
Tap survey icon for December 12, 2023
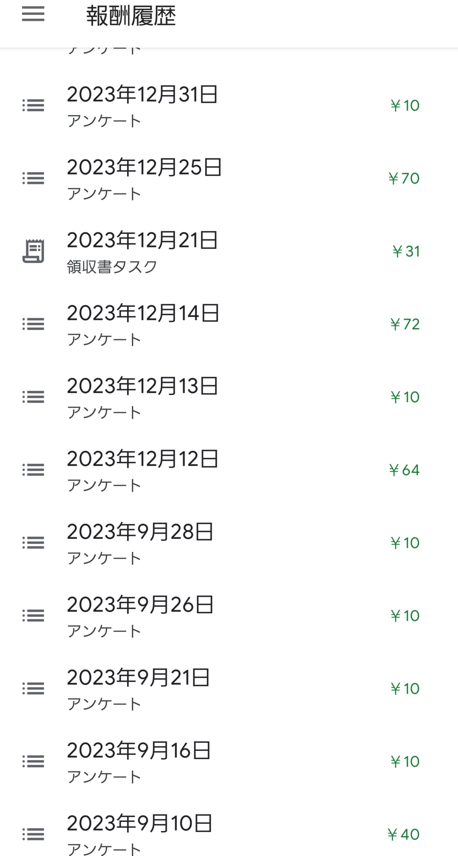pos(33,470)
